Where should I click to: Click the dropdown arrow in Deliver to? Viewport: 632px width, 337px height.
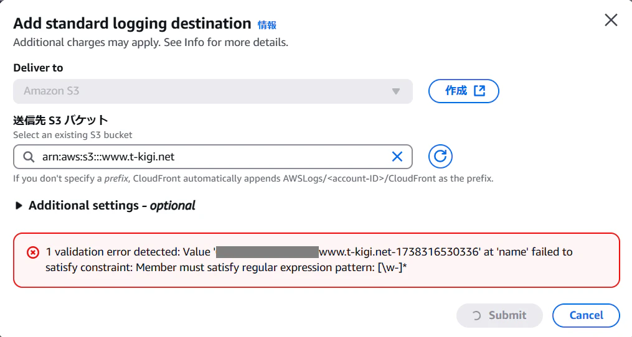point(395,91)
